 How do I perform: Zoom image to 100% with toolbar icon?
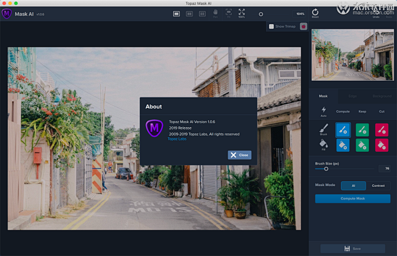[x=241, y=13]
